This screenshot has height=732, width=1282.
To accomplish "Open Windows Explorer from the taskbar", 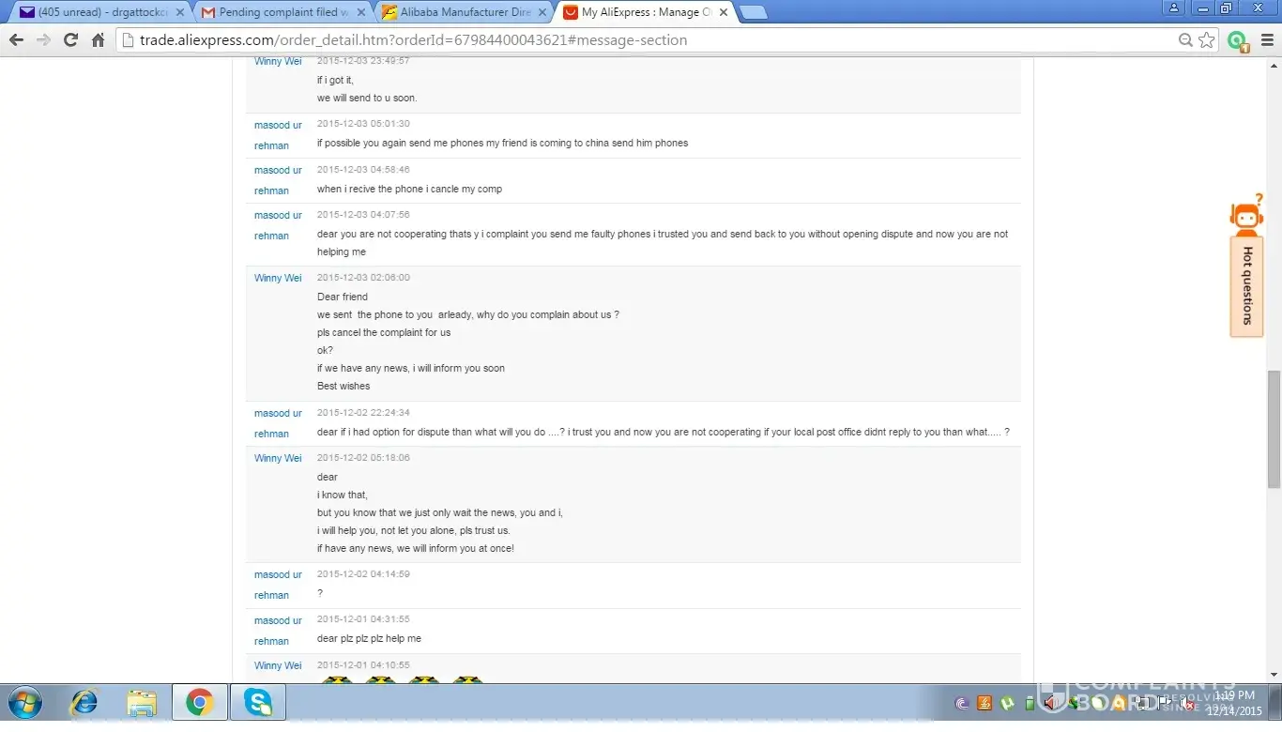I will coord(143,702).
